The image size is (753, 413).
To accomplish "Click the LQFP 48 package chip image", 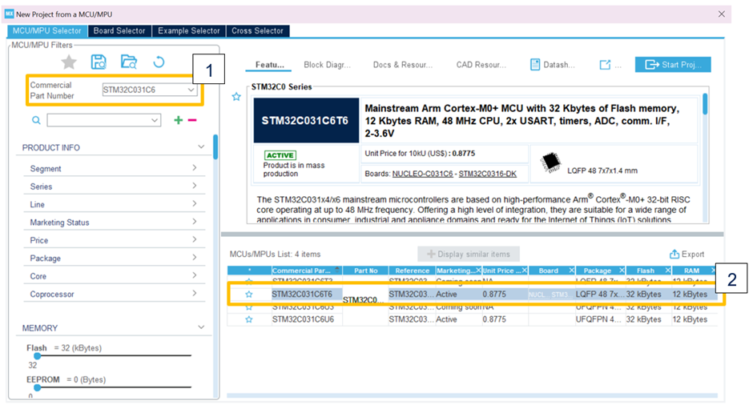I will pyautogui.click(x=551, y=162).
